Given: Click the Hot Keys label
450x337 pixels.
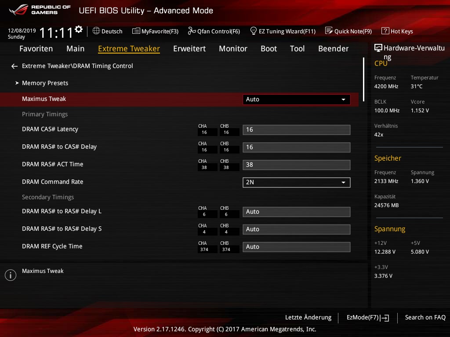Looking at the screenshot, I should click(x=402, y=31).
